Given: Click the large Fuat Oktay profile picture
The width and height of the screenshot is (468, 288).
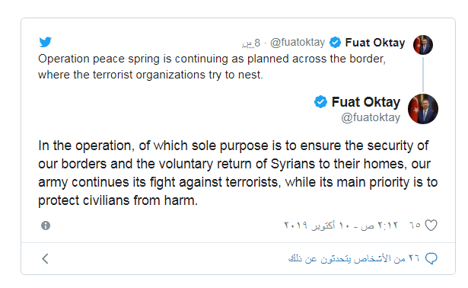Looking at the screenshot, I should pyautogui.click(x=423, y=109).
